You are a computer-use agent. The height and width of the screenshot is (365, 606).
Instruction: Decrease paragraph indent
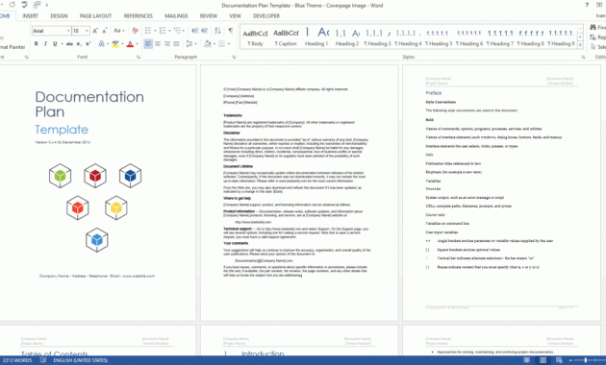pyautogui.click(x=194, y=31)
